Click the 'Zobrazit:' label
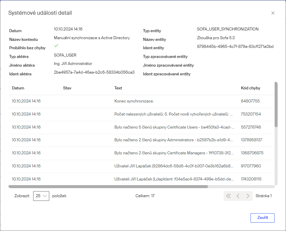The width and height of the screenshot is (286, 231). pos(22,196)
